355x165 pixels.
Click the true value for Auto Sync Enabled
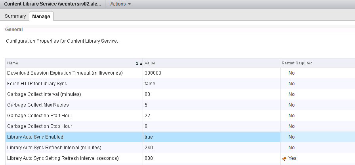tap(149, 137)
